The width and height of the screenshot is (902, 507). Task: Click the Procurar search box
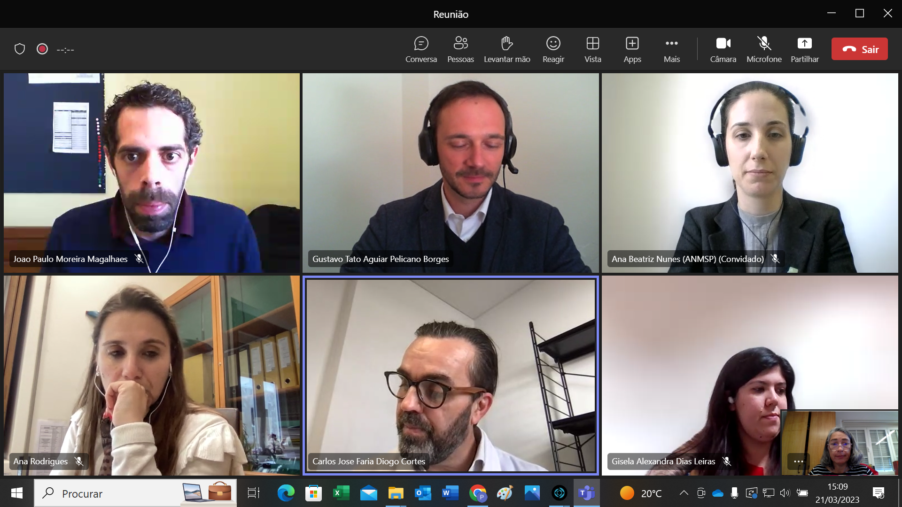135,493
